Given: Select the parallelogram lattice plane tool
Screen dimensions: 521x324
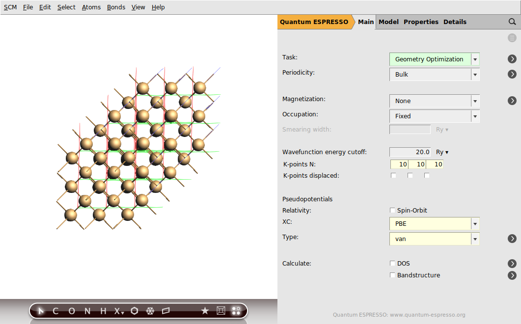Looking at the screenshot, I should [166, 311].
